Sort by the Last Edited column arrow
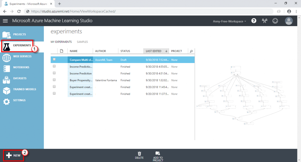 click(166, 51)
